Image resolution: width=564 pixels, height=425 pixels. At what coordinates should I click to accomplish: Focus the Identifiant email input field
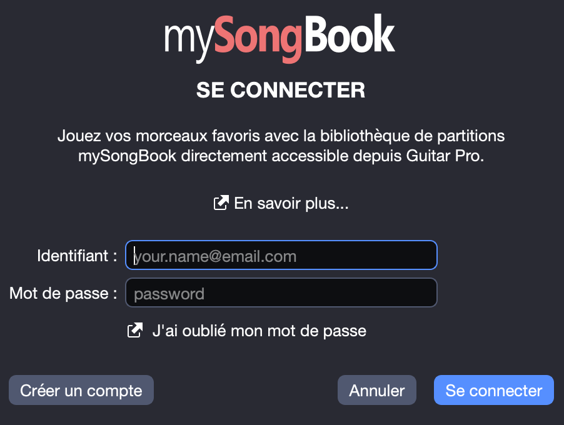[281, 255]
